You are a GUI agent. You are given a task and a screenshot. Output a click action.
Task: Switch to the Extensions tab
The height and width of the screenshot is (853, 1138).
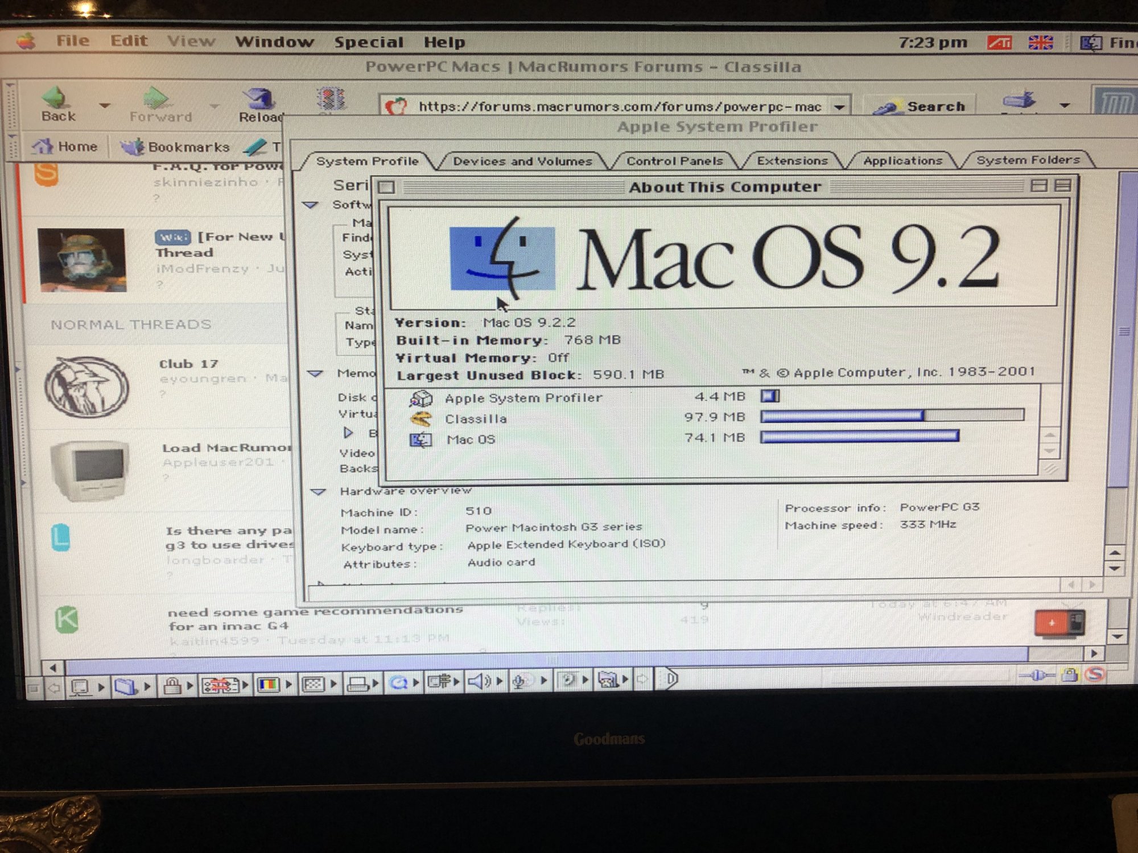point(793,160)
